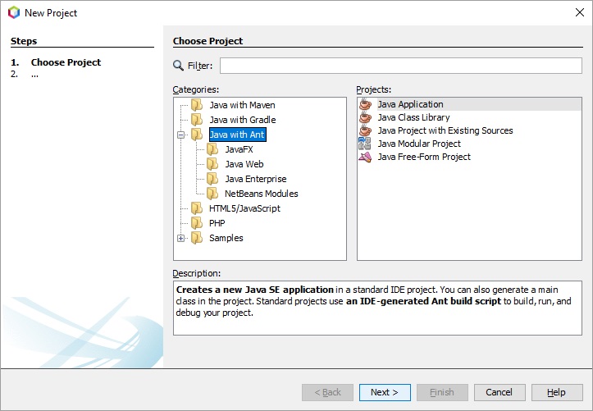Click the PHP folder icon
593x411 pixels.
pos(197,222)
